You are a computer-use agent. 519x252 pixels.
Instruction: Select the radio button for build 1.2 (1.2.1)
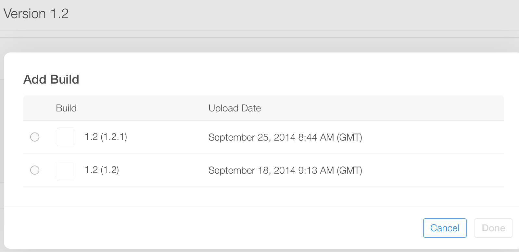click(x=35, y=137)
